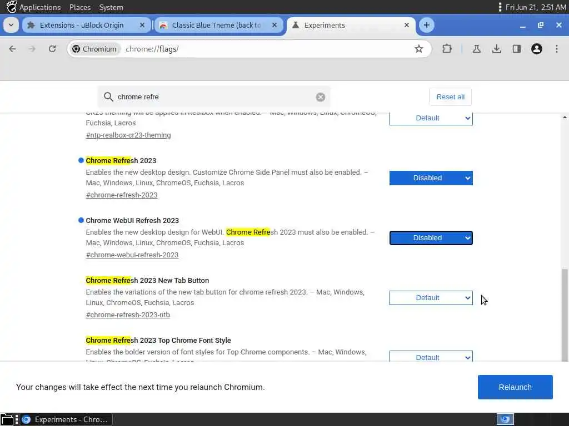Viewport: 569px width, 426px height.
Task: Click the relaunch notice text
Action: [141, 387]
